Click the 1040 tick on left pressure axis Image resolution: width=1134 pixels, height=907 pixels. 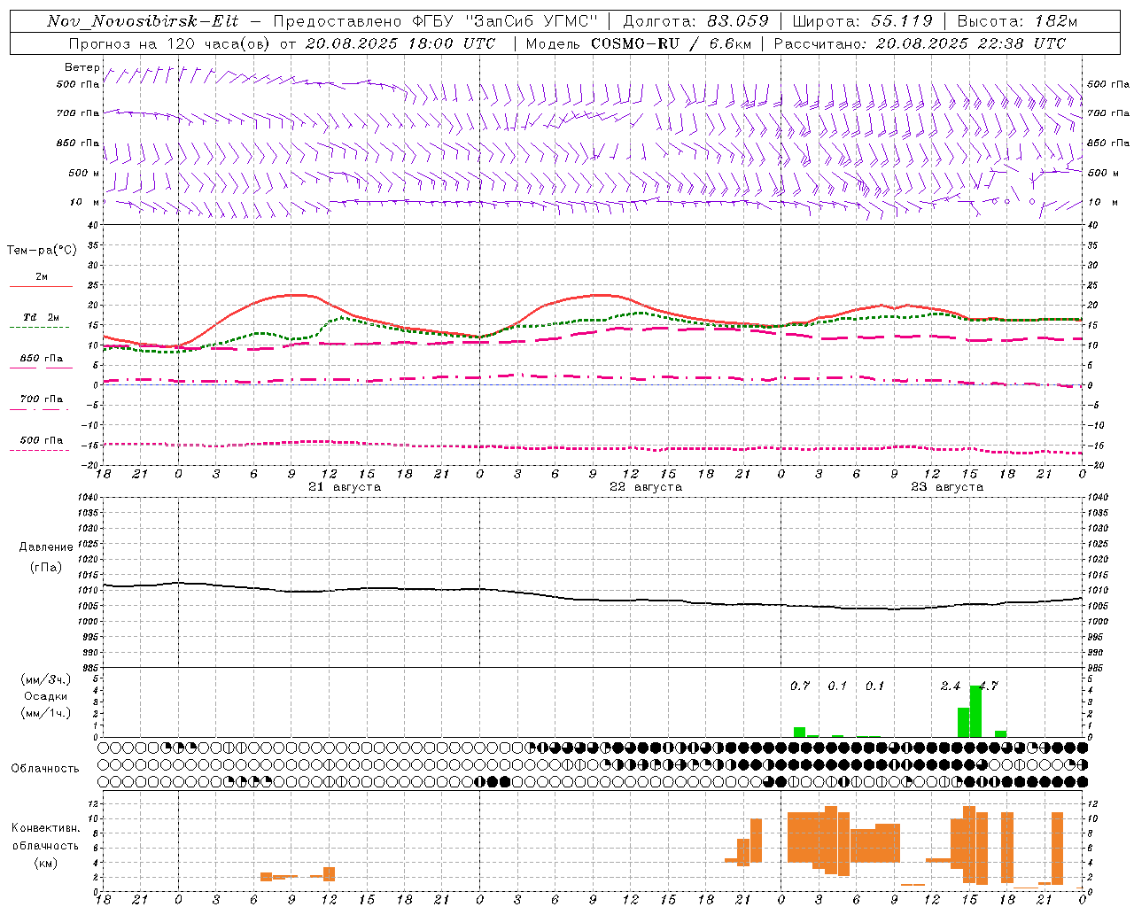coord(89,498)
